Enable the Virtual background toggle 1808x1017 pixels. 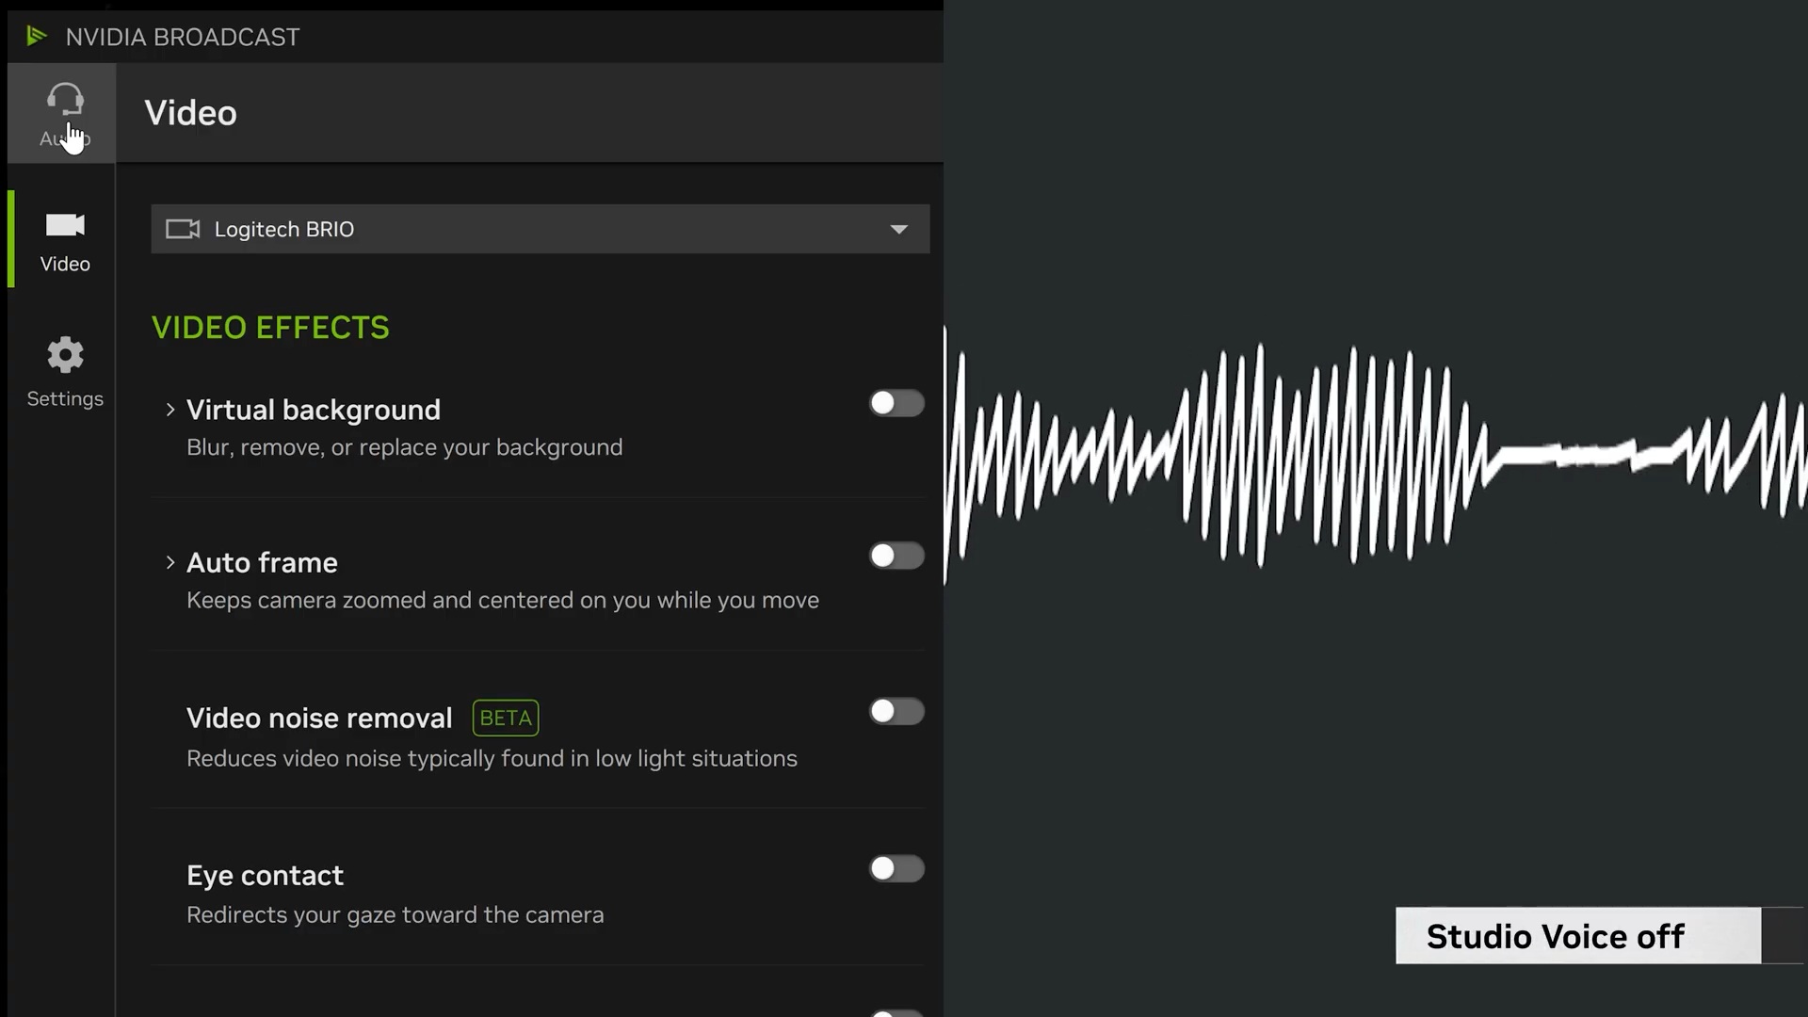pyautogui.click(x=896, y=403)
